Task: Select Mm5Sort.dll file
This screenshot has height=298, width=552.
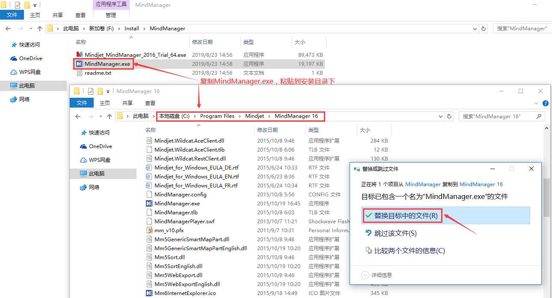Action: (169, 257)
